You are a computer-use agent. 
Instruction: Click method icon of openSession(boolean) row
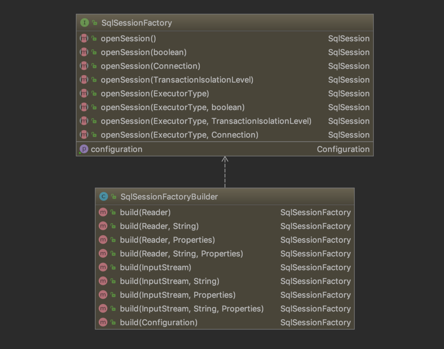[84, 52]
